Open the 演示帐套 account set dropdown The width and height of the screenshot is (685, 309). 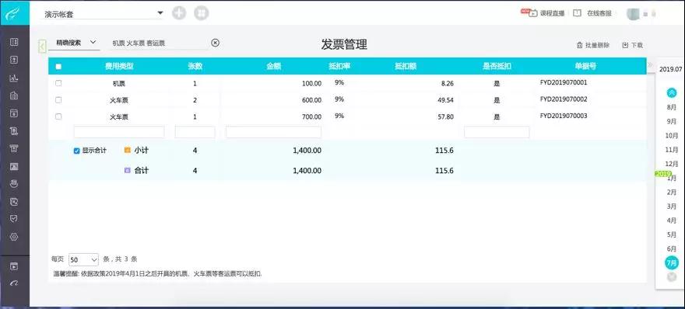(103, 14)
